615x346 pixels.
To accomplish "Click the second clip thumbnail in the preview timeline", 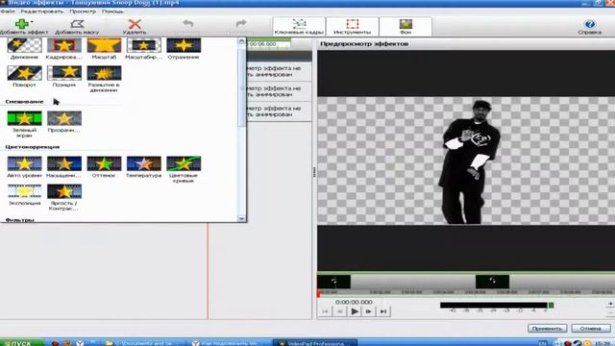I will pyautogui.click(x=492, y=282).
